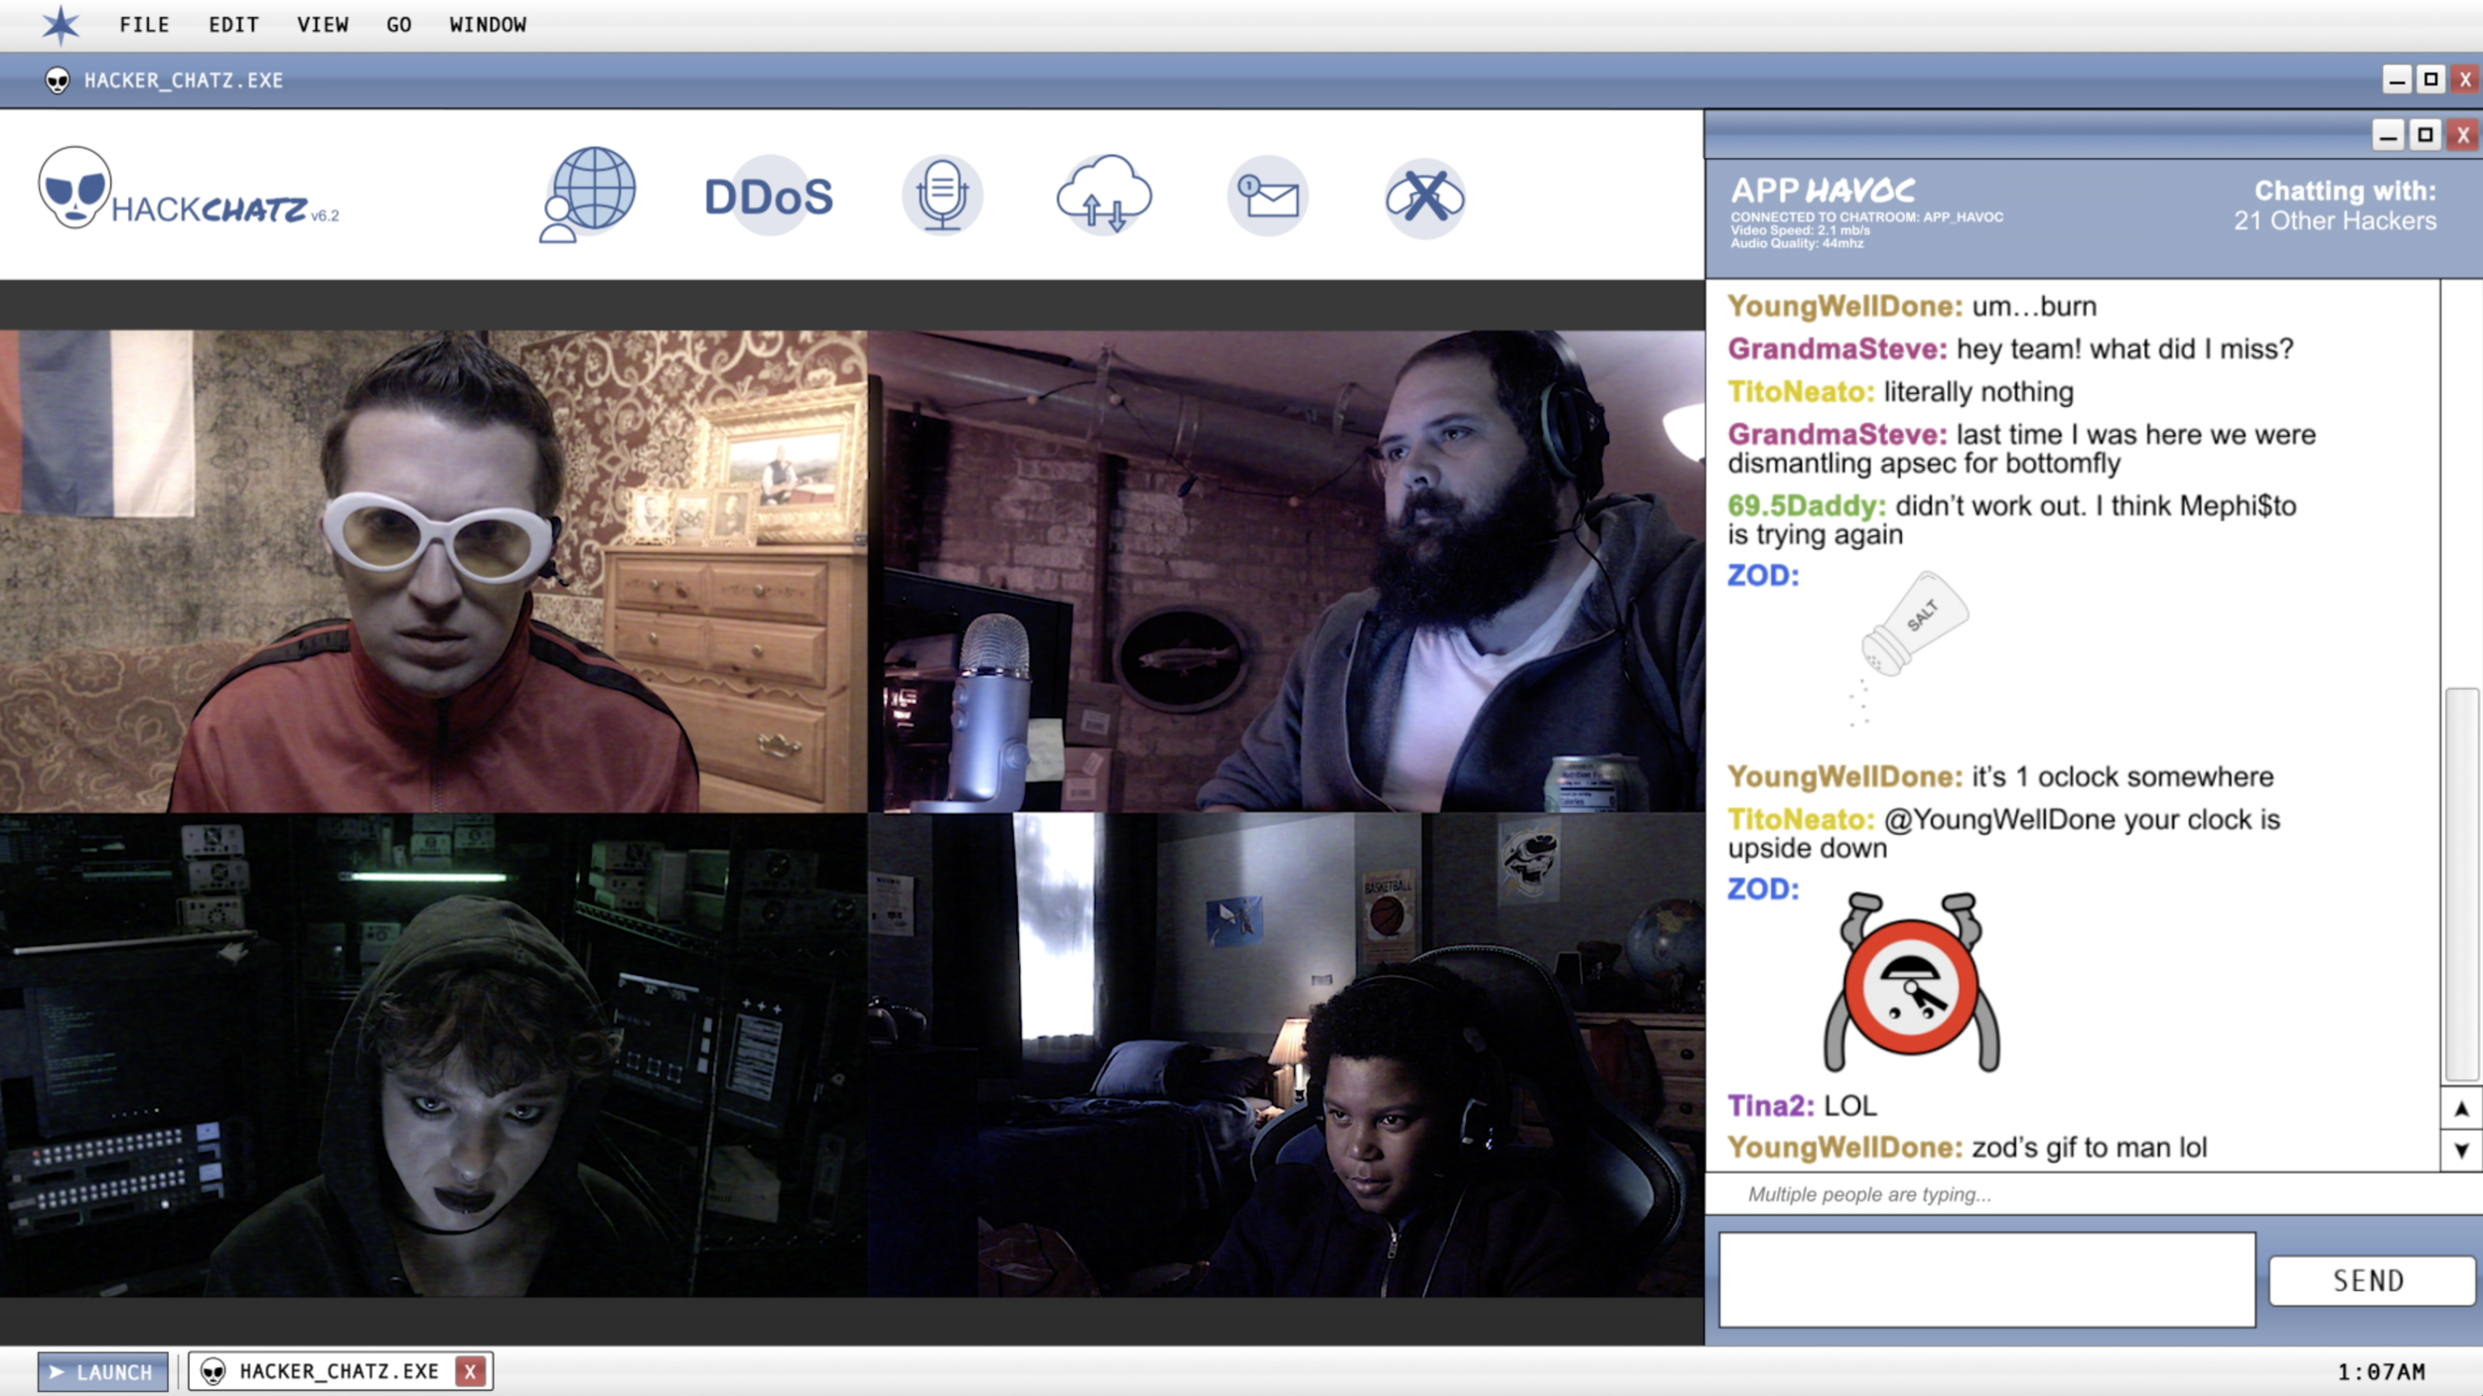The image size is (2483, 1396).
Task: Select the white sunglasses man video feed
Action: pos(433,571)
